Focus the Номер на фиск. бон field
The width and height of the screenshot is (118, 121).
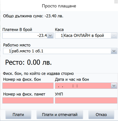[x=28, y=86]
